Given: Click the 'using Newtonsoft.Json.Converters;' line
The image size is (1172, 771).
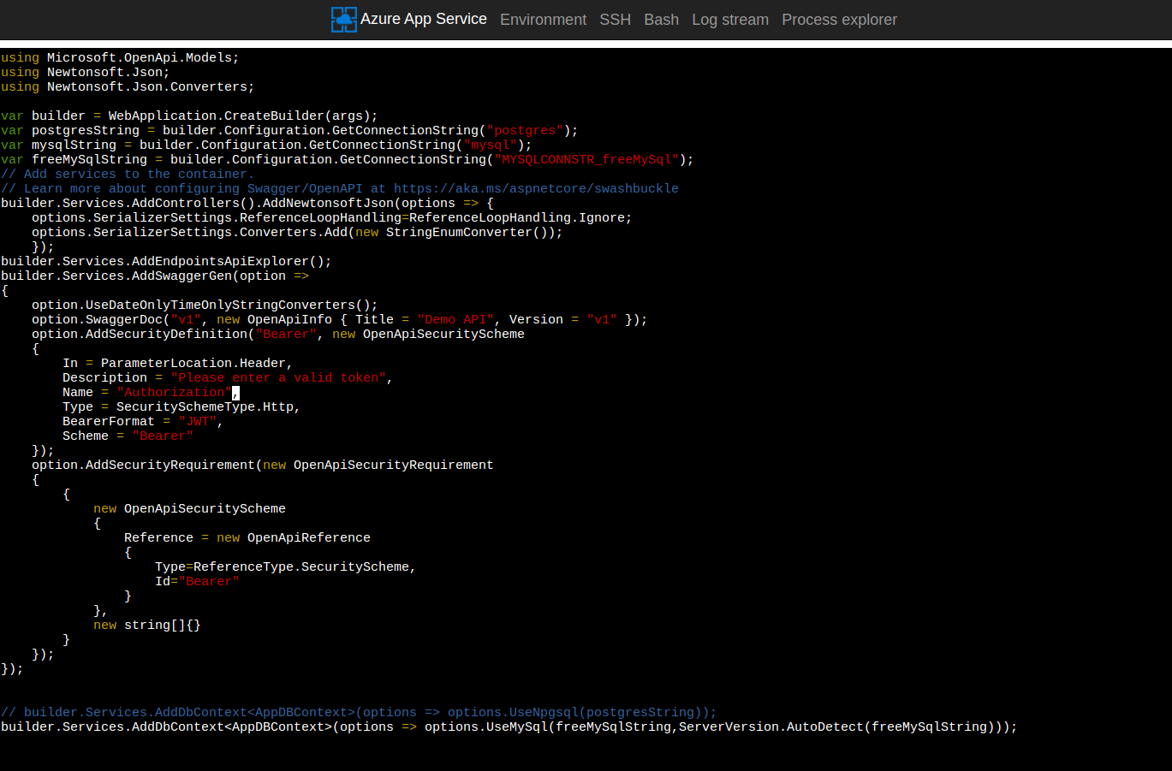Looking at the screenshot, I should tap(128, 86).
